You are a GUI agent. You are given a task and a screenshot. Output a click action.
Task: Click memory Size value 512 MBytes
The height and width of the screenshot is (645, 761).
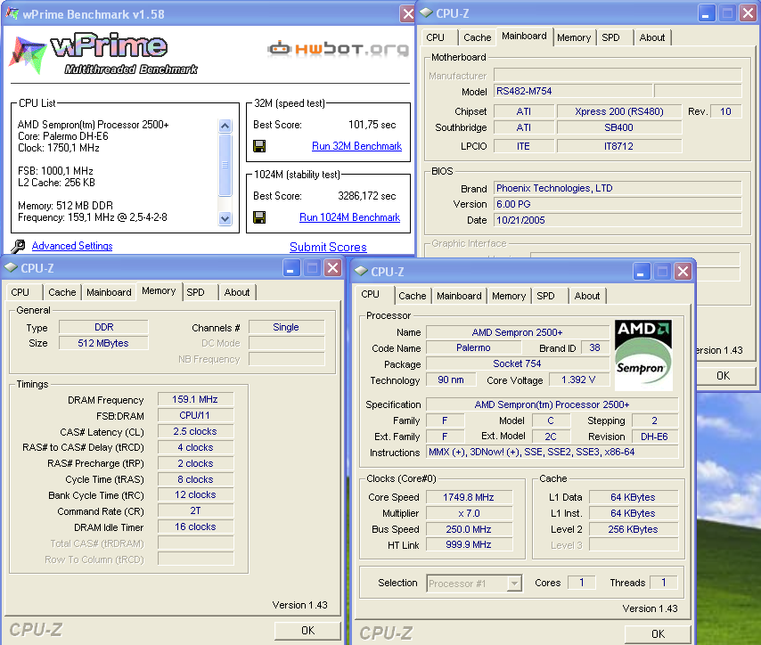(102, 343)
